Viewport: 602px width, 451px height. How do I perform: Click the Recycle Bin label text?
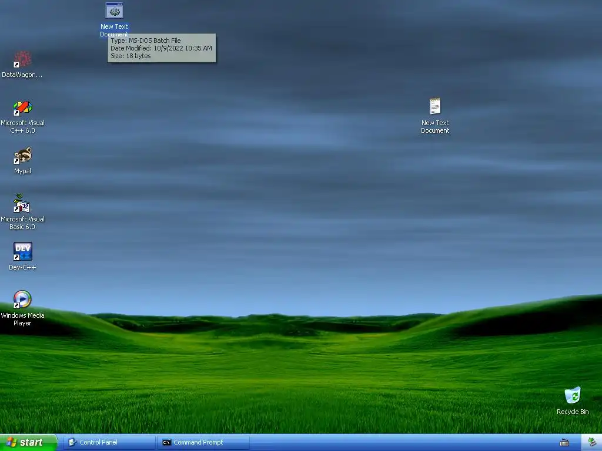click(x=573, y=412)
